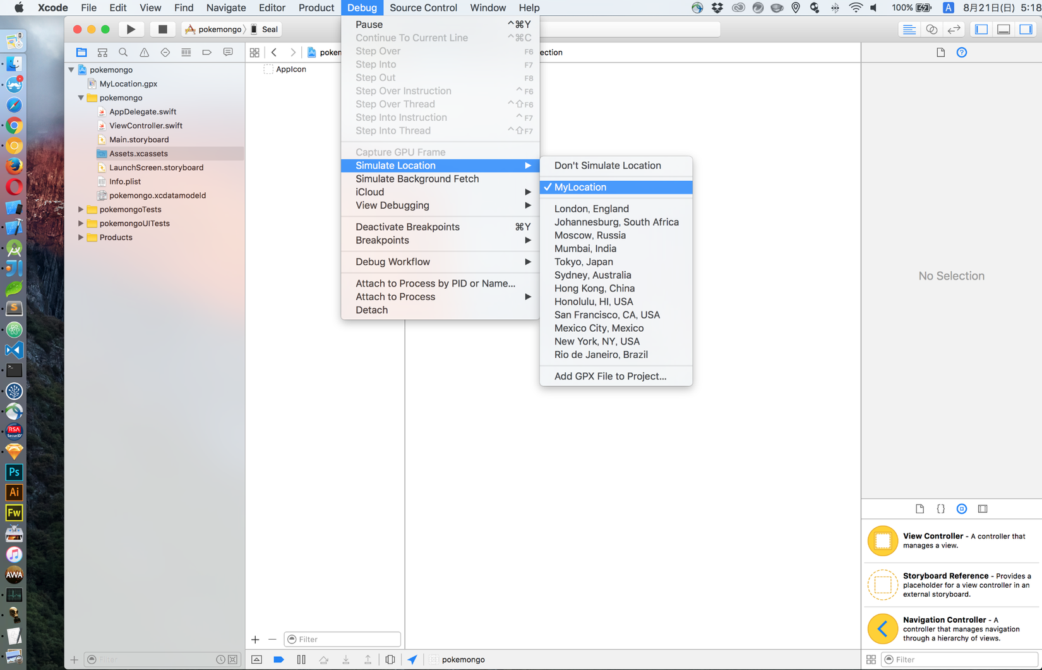Open the Report navigator speech-bubble icon
Viewport: 1042px width, 670px height.
pos(228,52)
